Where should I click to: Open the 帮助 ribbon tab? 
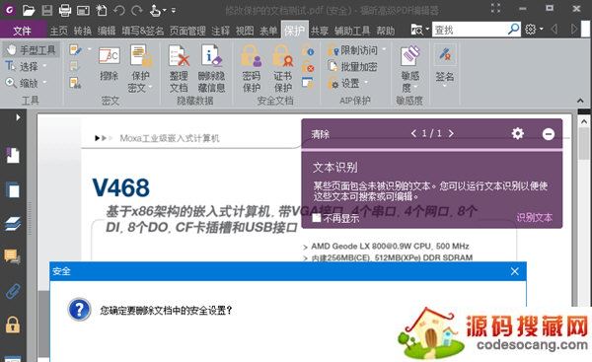(386, 31)
